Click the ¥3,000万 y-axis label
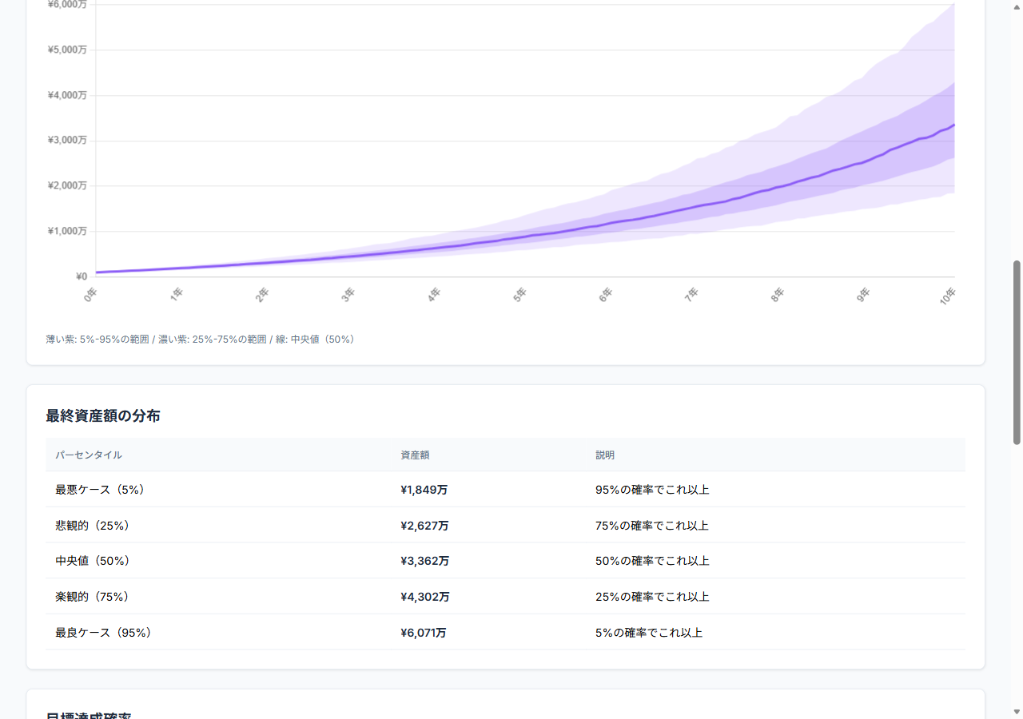Image resolution: width=1023 pixels, height=719 pixels. (67, 141)
